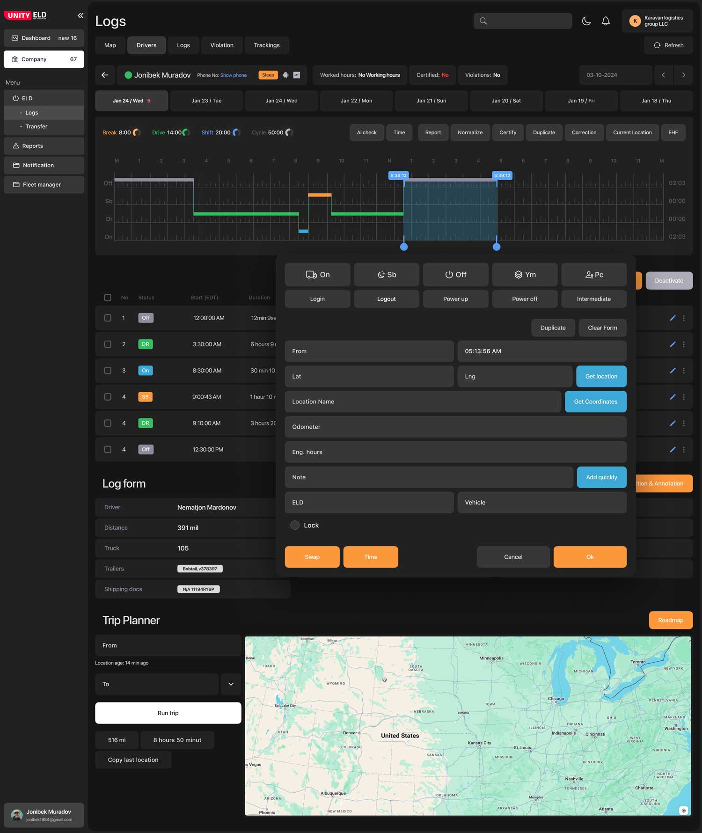The image size is (702, 833).
Task: Open more options for the 12:30:00 PM row
Action: (x=684, y=449)
